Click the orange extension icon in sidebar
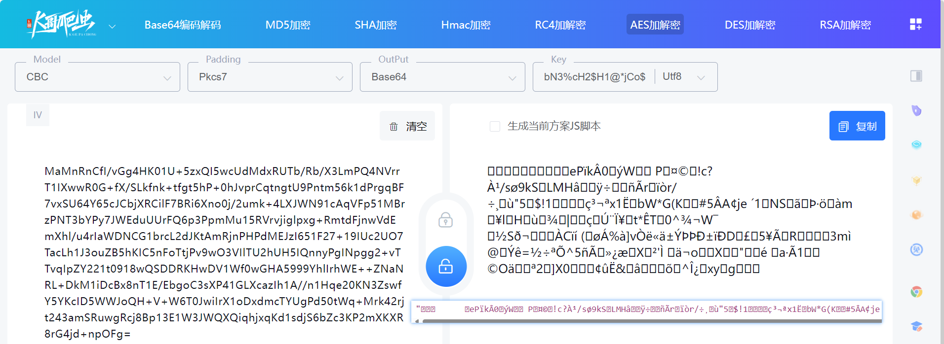Image resolution: width=944 pixels, height=344 pixels. 916,215
